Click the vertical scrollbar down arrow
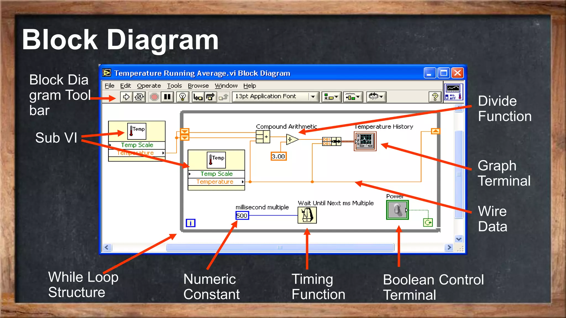Screen dimensions: 566x318 click(459, 239)
